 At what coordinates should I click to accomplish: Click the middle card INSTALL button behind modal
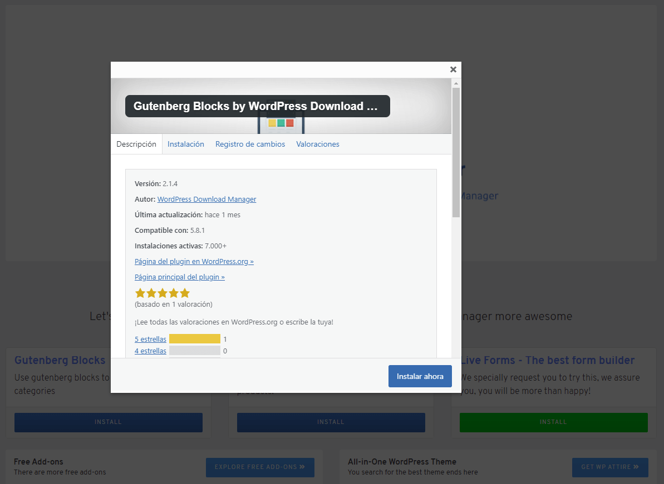point(331,422)
